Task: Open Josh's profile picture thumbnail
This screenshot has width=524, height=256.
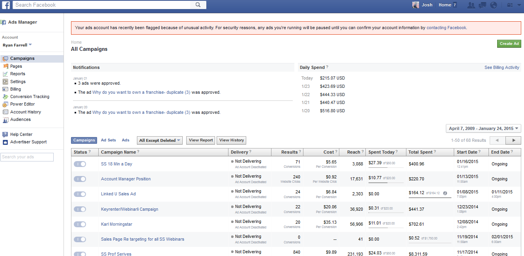Action: (415, 5)
